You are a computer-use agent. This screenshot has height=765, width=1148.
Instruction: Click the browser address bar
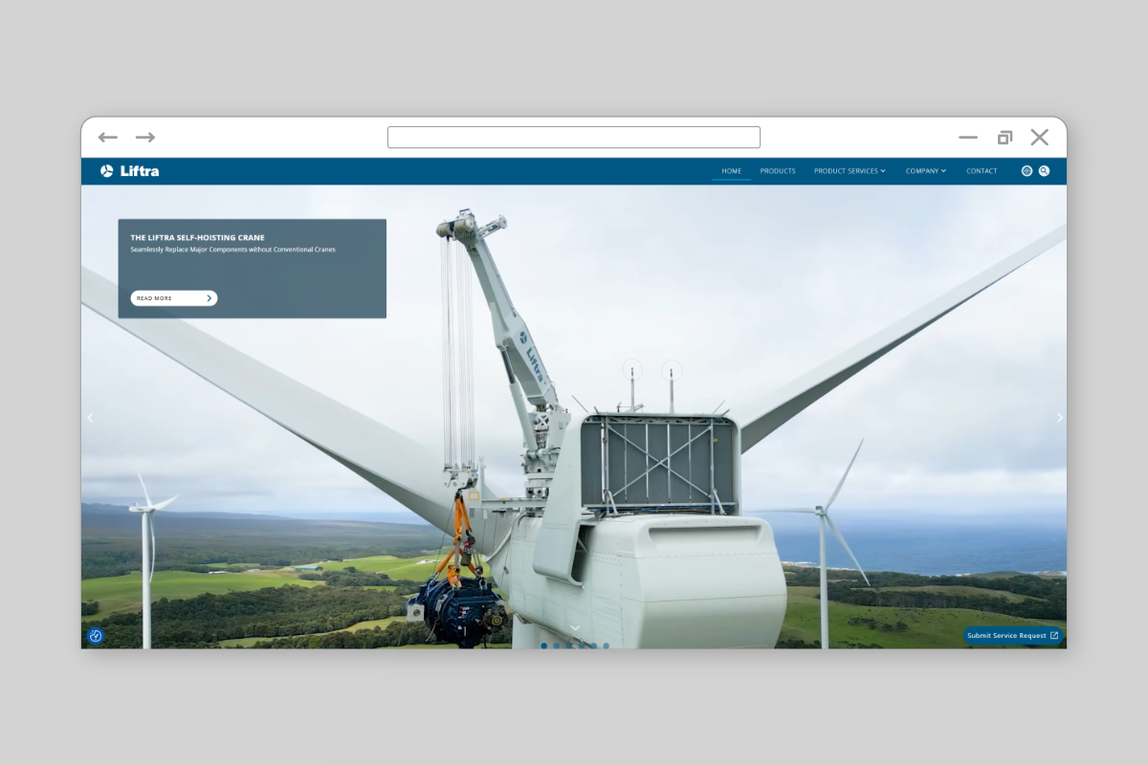point(574,138)
